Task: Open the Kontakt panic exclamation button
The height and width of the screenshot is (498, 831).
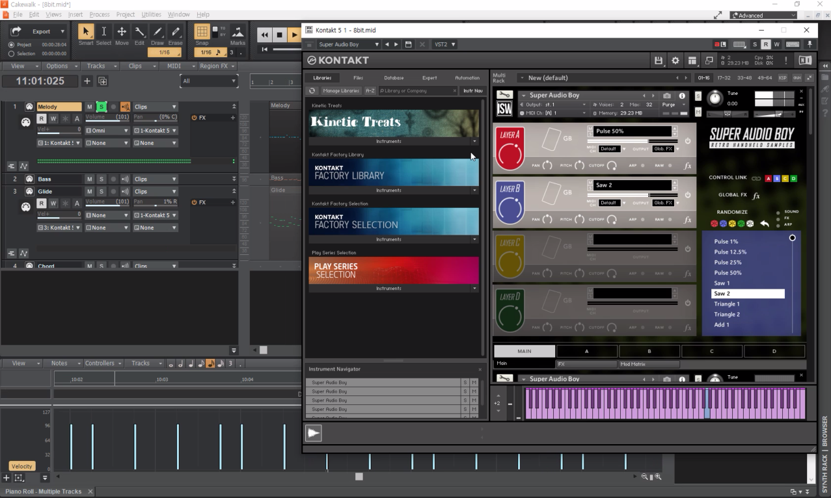Action: (786, 60)
